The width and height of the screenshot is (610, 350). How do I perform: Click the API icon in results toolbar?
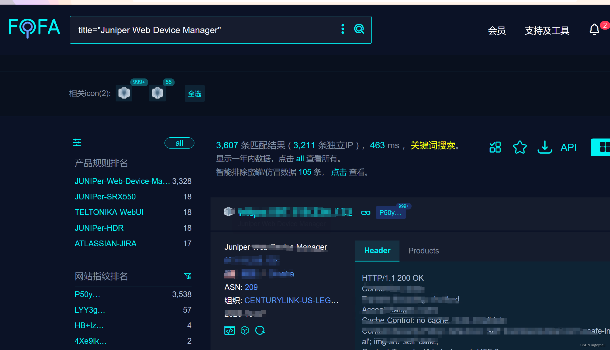569,147
